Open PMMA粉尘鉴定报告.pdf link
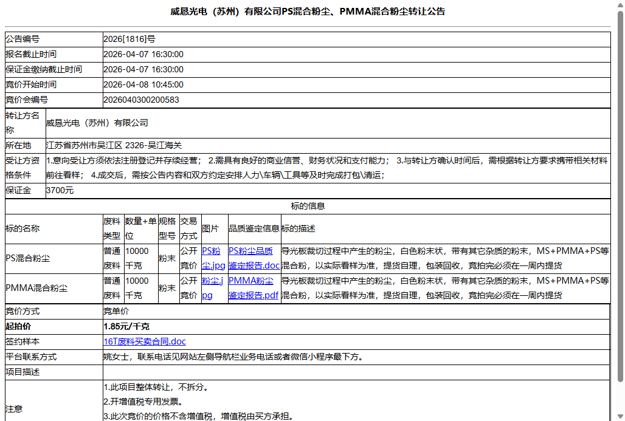625x421 pixels. click(x=253, y=288)
